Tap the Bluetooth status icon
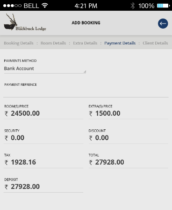 133,6
